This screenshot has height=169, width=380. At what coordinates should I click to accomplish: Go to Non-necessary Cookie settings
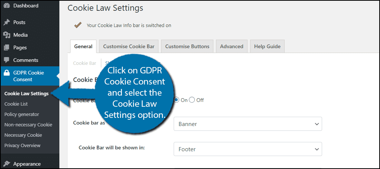click(x=28, y=125)
